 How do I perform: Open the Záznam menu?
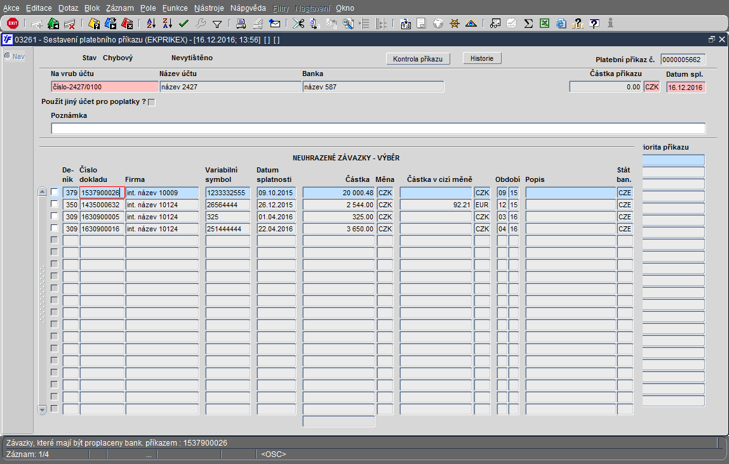pos(119,8)
